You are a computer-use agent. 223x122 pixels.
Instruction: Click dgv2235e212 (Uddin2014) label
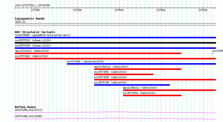[x=140, y=88]
